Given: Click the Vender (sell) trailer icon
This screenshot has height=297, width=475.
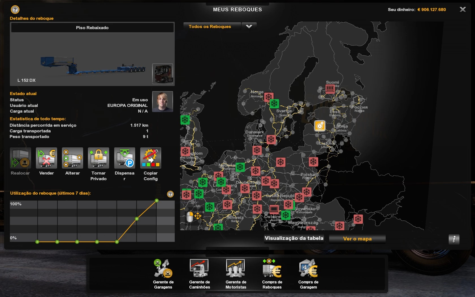Looking at the screenshot, I should coord(46,158).
